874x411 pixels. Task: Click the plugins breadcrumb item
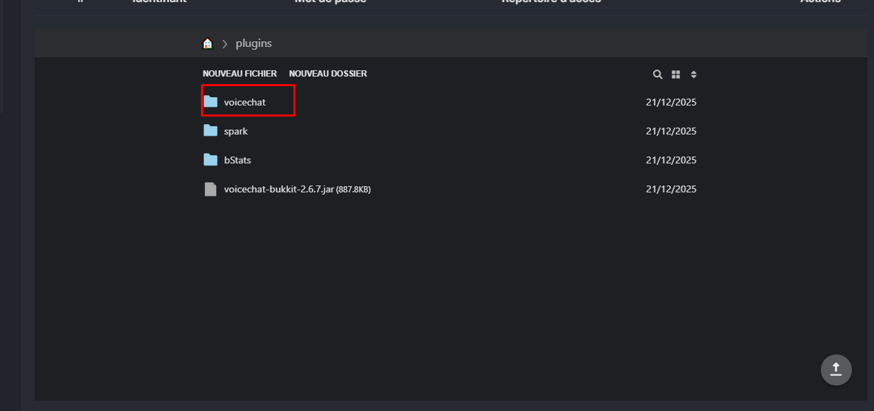[253, 43]
